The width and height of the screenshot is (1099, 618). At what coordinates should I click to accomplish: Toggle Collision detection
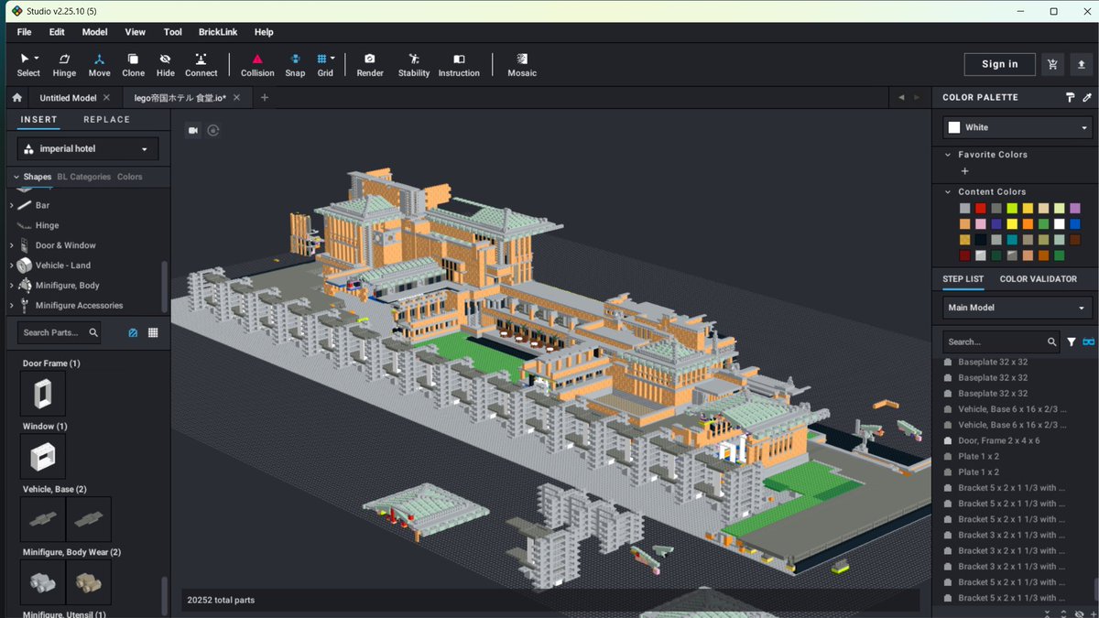tap(257, 64)
